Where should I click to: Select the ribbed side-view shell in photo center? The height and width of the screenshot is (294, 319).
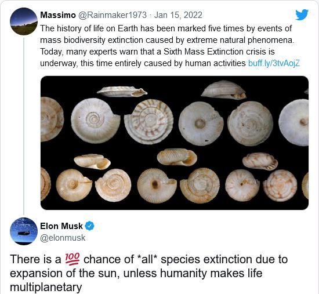click(x=177, y=157)
